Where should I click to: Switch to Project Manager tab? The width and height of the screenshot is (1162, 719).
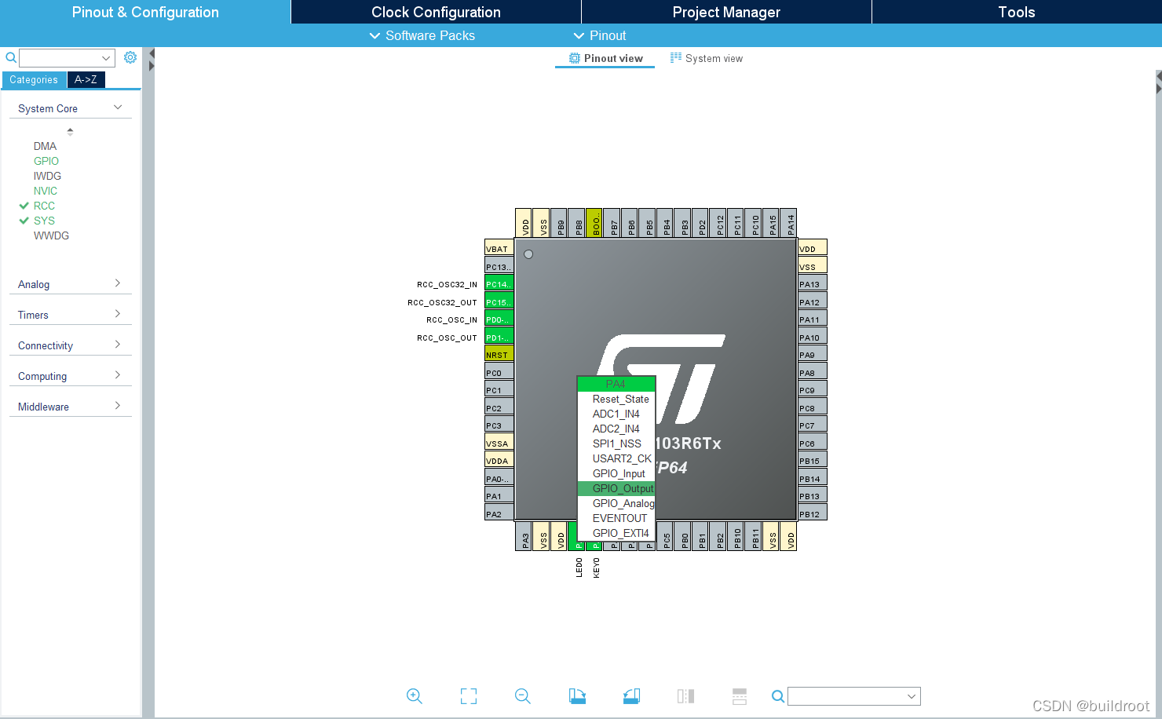click(x=726, y=12)
